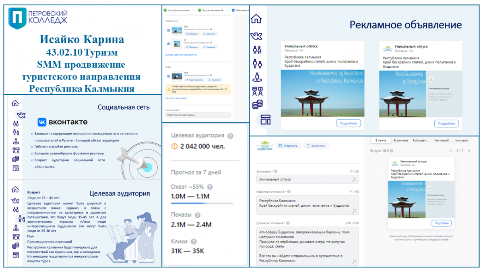Click the VK logo icon on the Рекламное объявление slide
Screen dimensions: 483x272
tap(256, 36)
